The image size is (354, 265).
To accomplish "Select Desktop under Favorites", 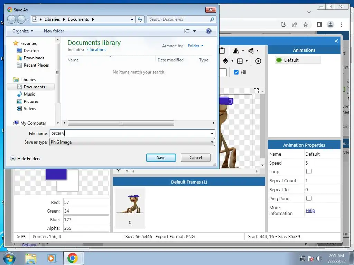I will 31,51.
